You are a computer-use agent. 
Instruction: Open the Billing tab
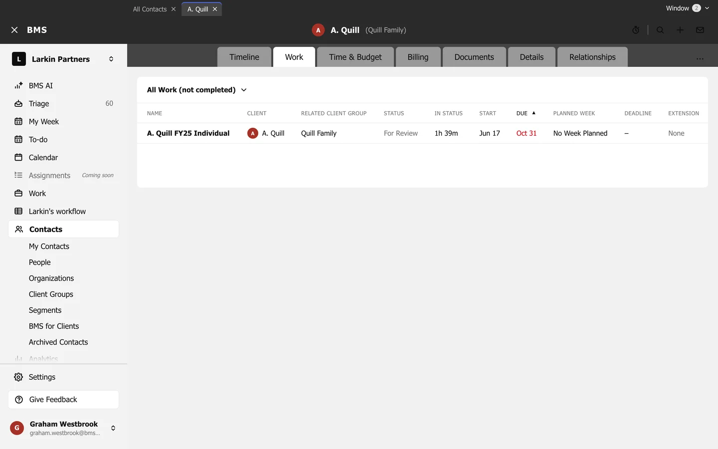click(x=418, y=57)
